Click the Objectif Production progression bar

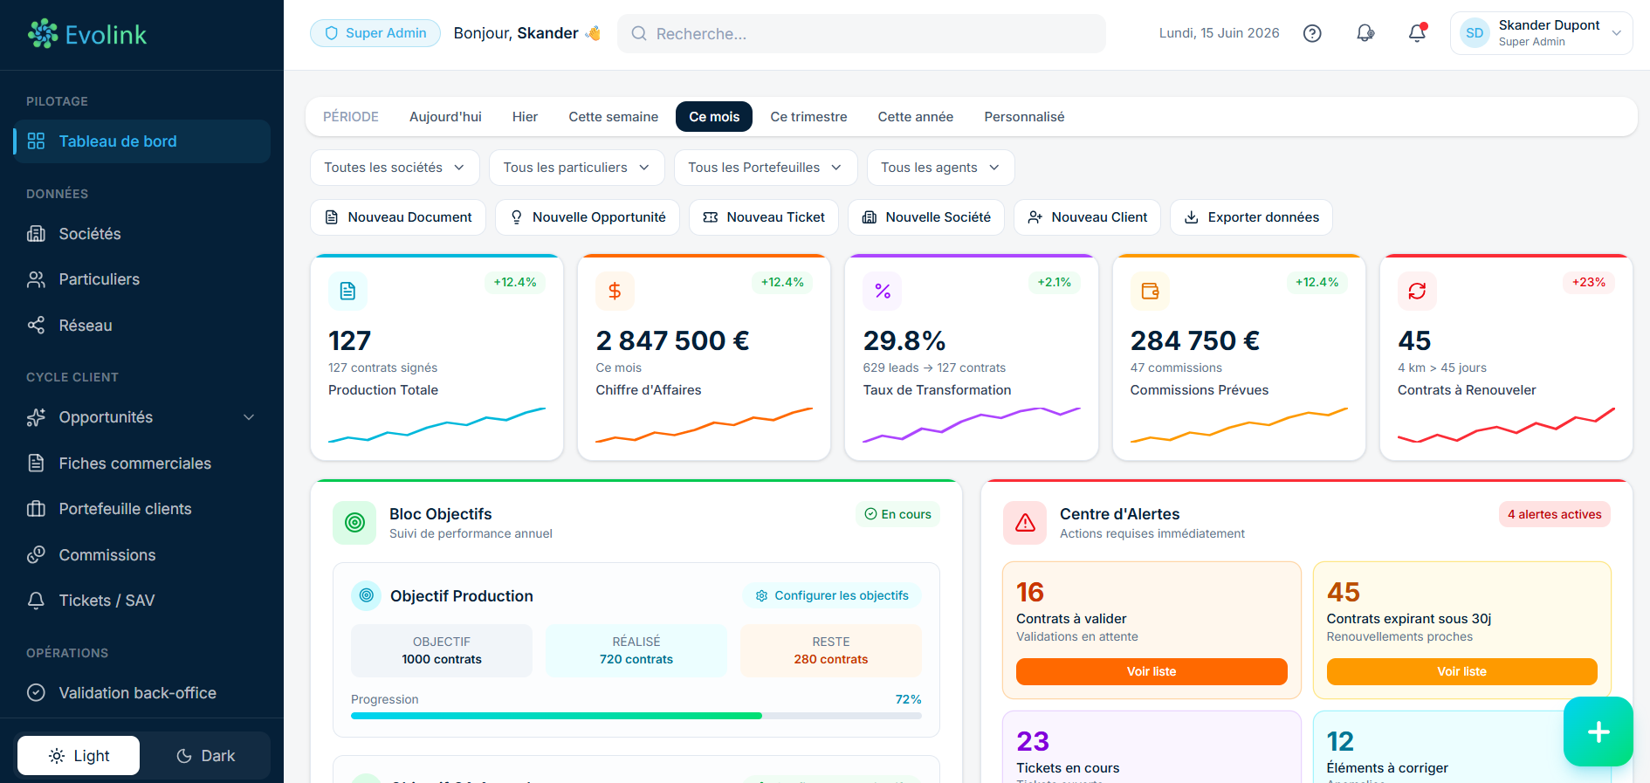[x=636, y=716]
